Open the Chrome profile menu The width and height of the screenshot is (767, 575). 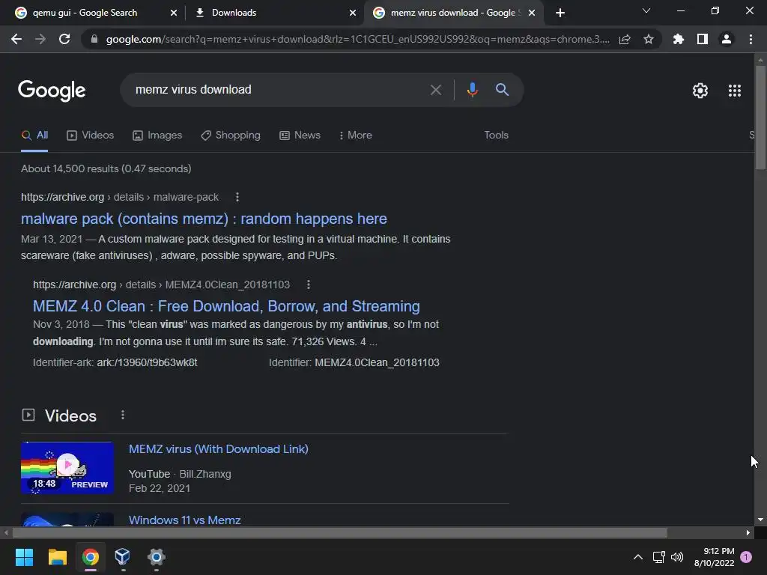coord(727,39)
